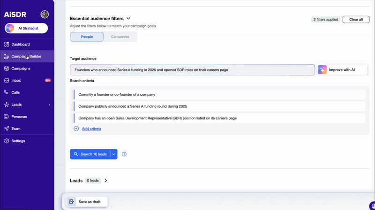This screenshot has height=210, width=375.
Task: Open Campaigns via its target icon
Action: (x=7, y=69)
